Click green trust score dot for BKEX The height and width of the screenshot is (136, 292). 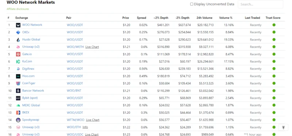tap(274, 113)
